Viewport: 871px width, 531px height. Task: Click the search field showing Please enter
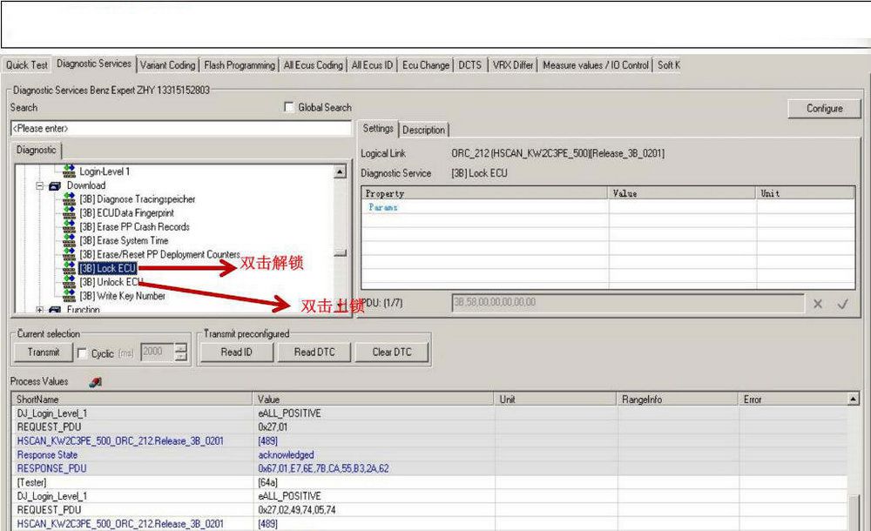click(x=181, y=129)
